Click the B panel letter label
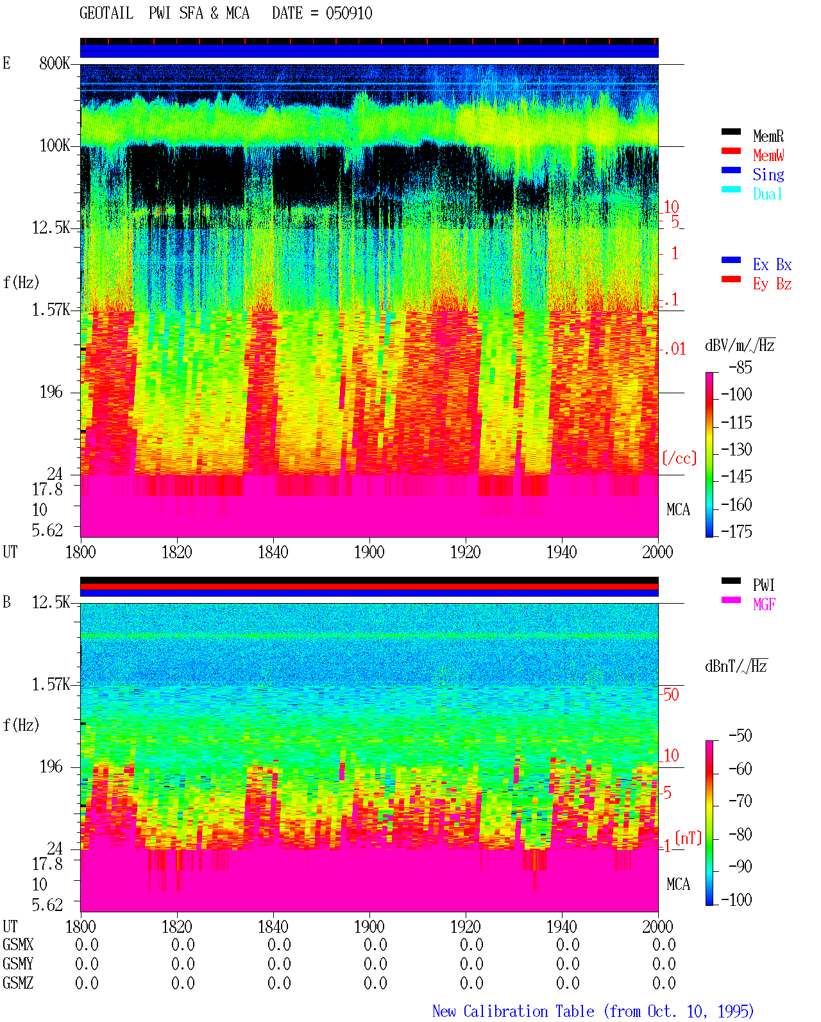Viewport: 821px width, 1022px height. (x=6, y=602)
